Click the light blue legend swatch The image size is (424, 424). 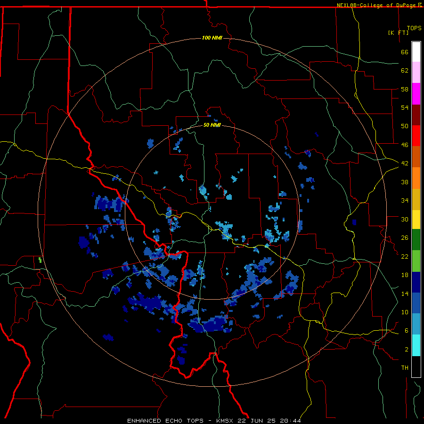pos(416,324)
